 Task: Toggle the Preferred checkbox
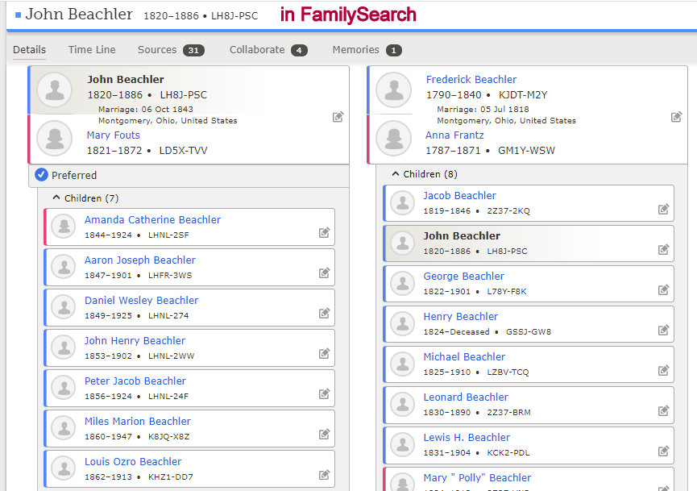point(42,175)
